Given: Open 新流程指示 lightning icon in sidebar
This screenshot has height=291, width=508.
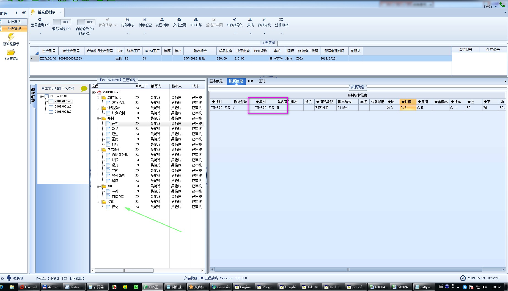Looking at the screenshot, I should [x=11, y=37].
